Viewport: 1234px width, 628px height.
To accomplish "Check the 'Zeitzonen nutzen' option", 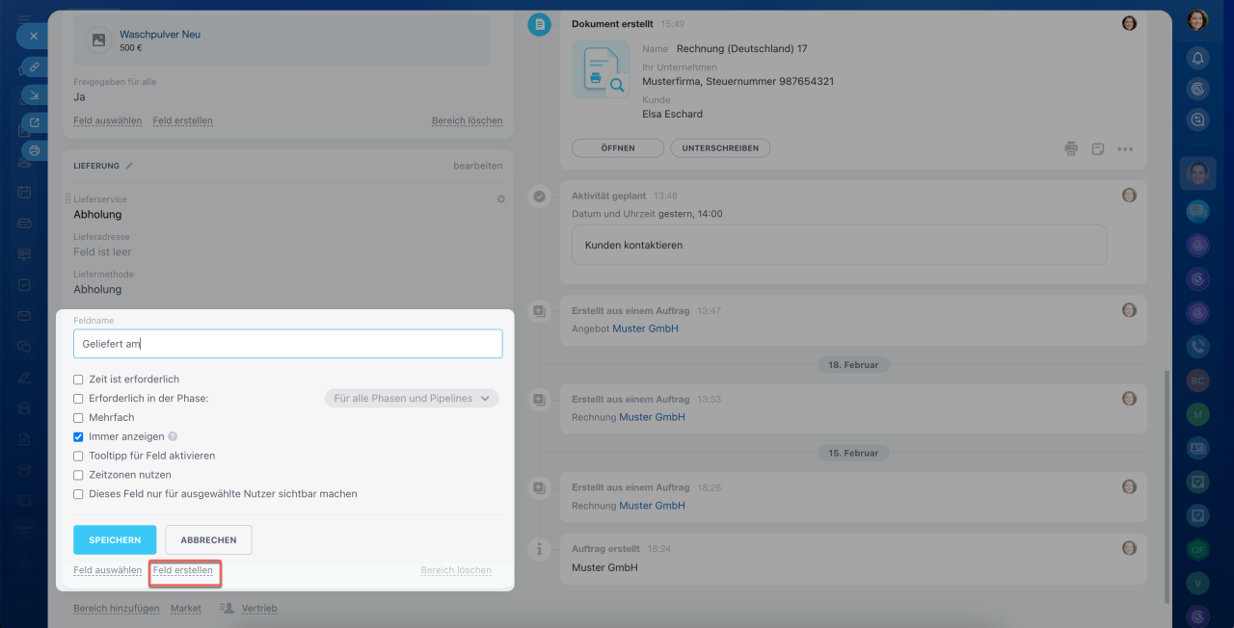I will 79,475.
